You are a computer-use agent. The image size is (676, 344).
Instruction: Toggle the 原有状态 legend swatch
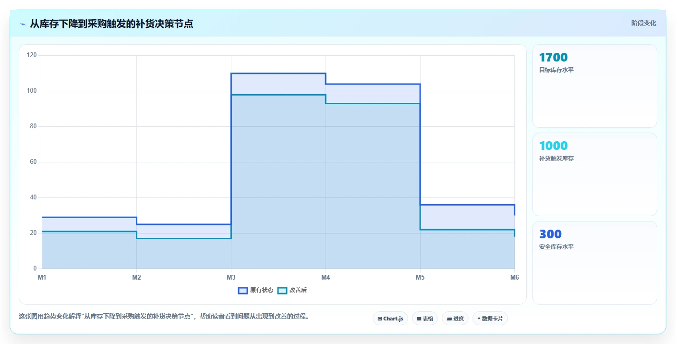(243, 290)
